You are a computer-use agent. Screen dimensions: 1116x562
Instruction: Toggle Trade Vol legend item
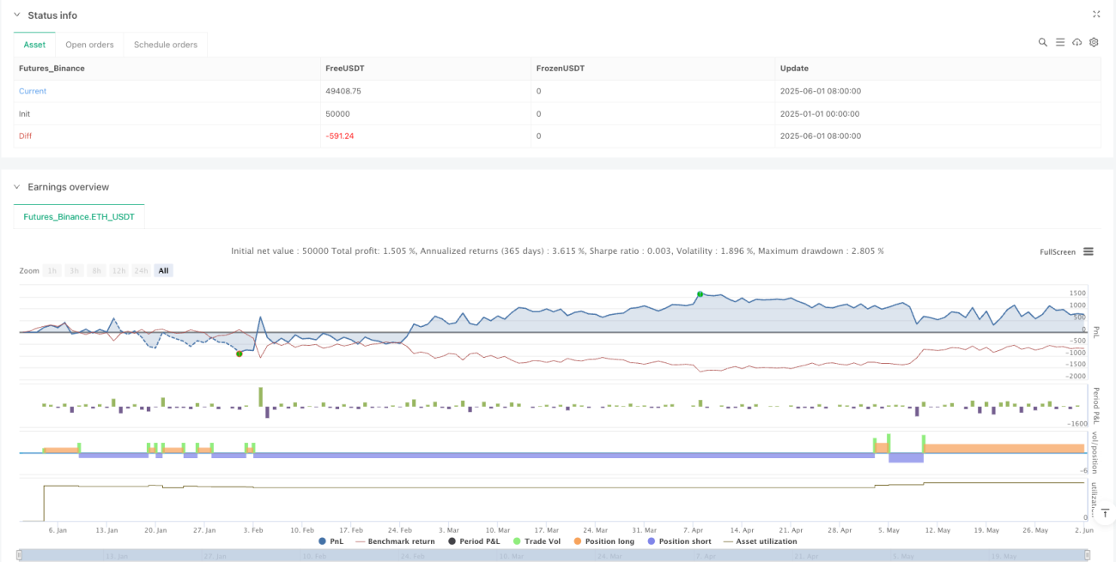537,541
